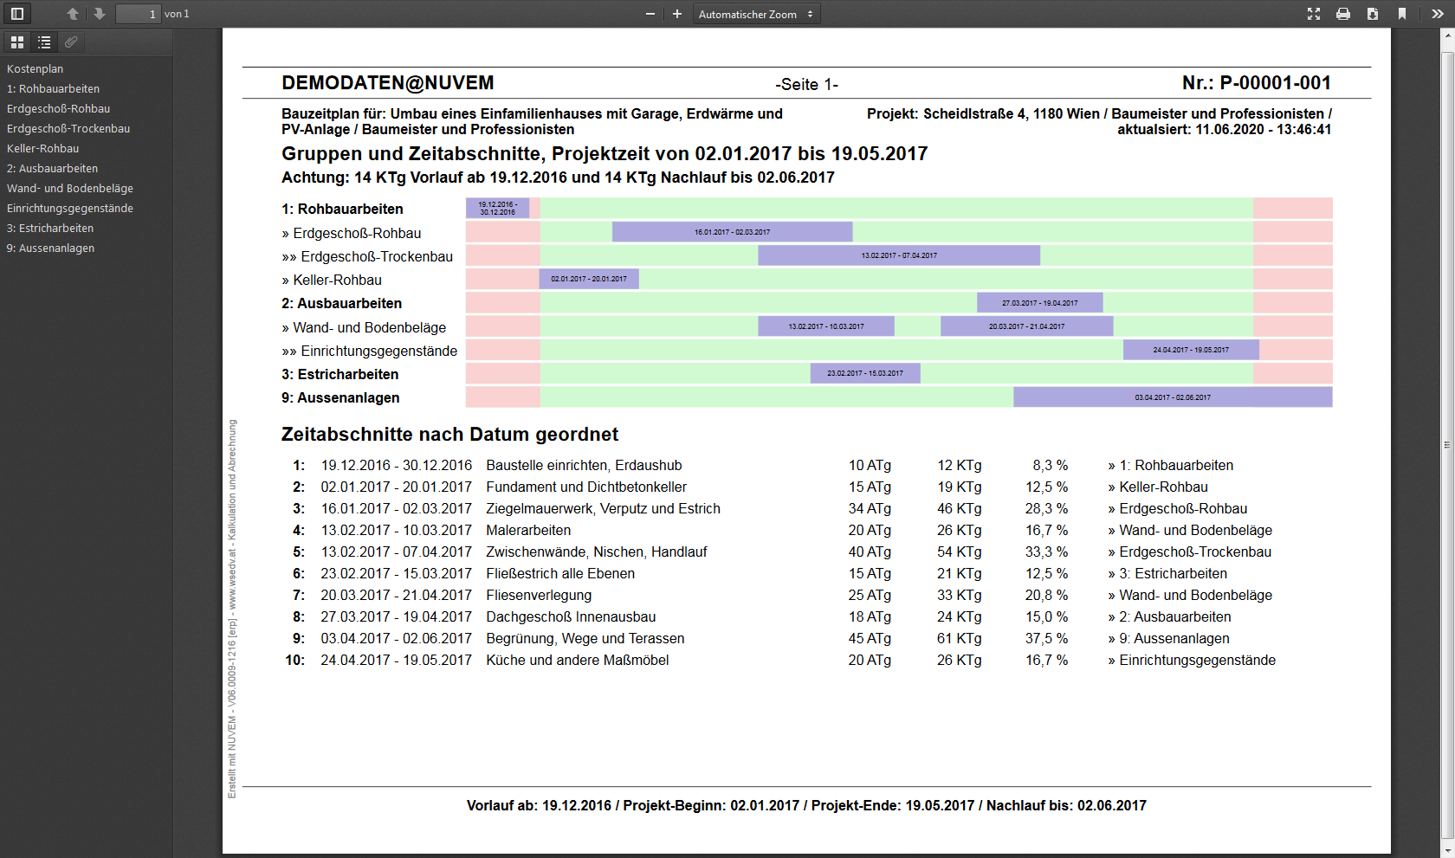Zoom out with the minus button
The image size is (1455, 858).
(650, 14)
